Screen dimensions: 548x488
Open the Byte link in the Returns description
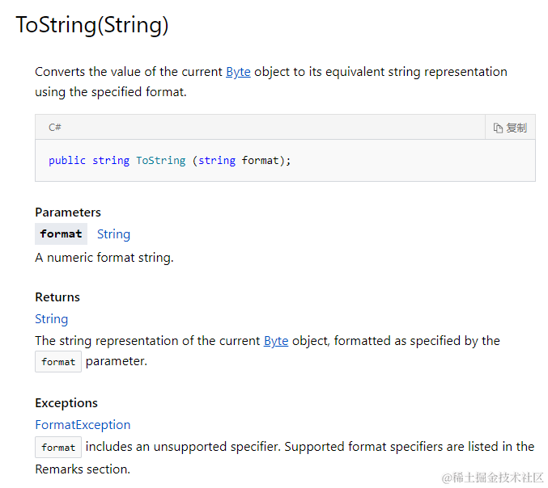276,341
